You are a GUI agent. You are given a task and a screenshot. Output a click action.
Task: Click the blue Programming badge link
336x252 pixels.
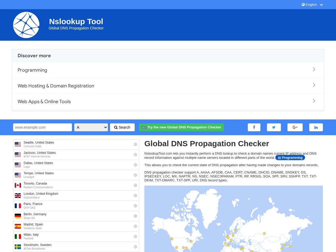coord(290,158)
